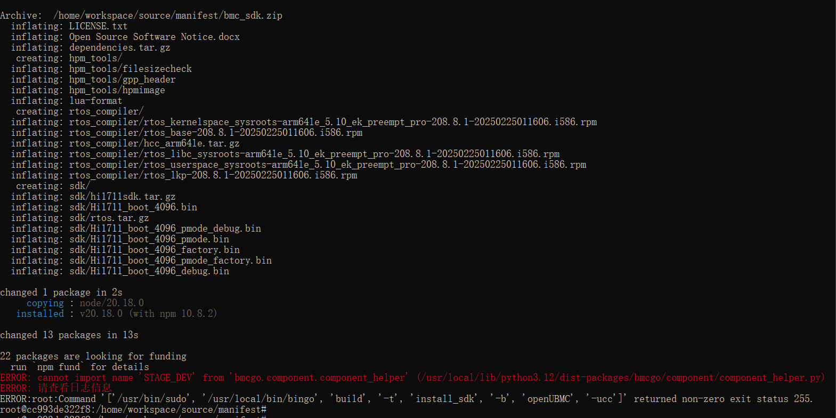Viewport: 836px width, 418px height.
Task: Click the dependencies.tar.gz file name
Action: [x=119, y=47]
